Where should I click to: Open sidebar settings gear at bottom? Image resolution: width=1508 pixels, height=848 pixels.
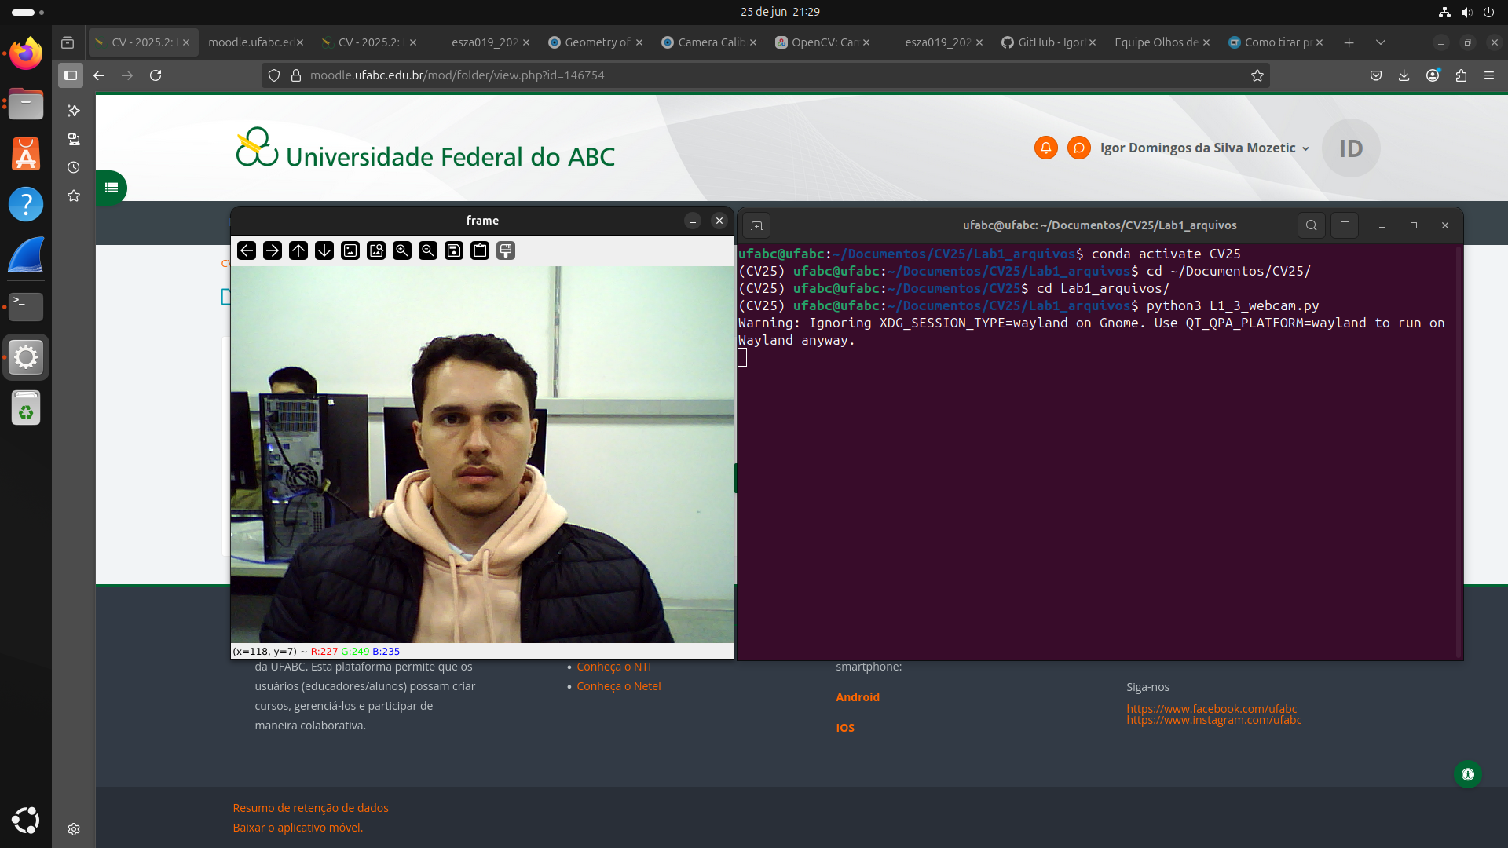coord(74,829)
